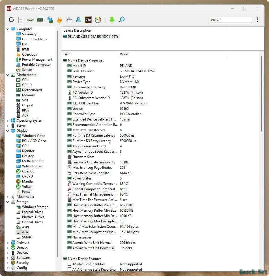Screen dimensions: 269x276
Task: Collapse the Display tree node
Action: click(7, 131)
